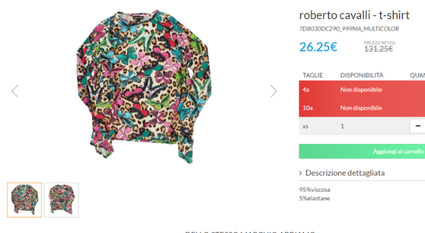Select the first product thumbnail
Image resolution: width=425 pixels, height=233 pixels.
point(24,200)
